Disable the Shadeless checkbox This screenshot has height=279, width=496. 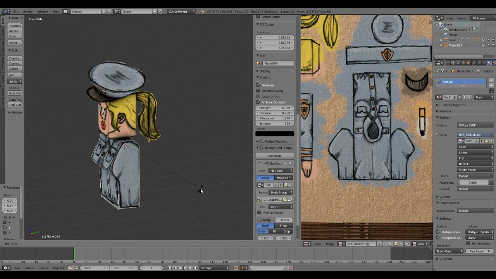pos(258,85)
